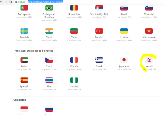This screenshot has height=115, width=165.
Task: Open the Serbian (Cyrillic) flag icon
Action: coord(99,8)
